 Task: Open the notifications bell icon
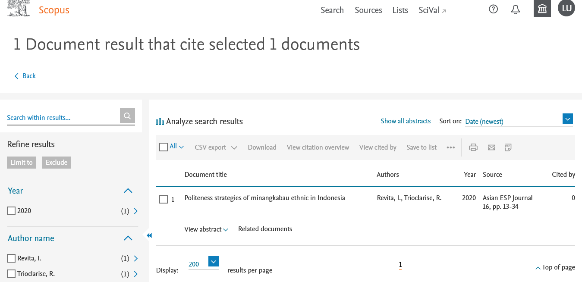click(x=516, y=9)
